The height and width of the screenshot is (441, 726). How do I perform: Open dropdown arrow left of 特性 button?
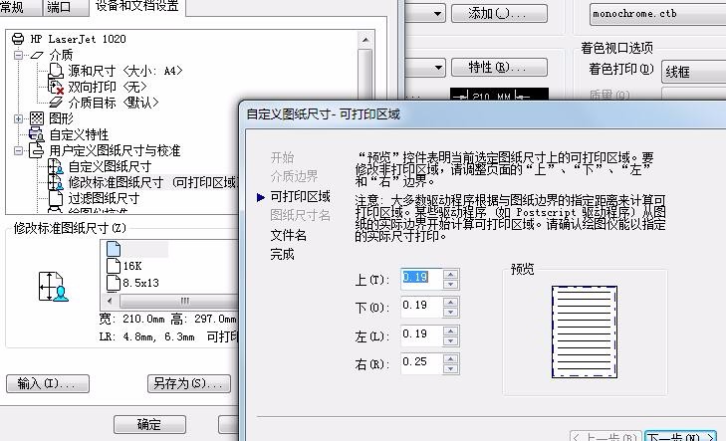pos(437,68)
